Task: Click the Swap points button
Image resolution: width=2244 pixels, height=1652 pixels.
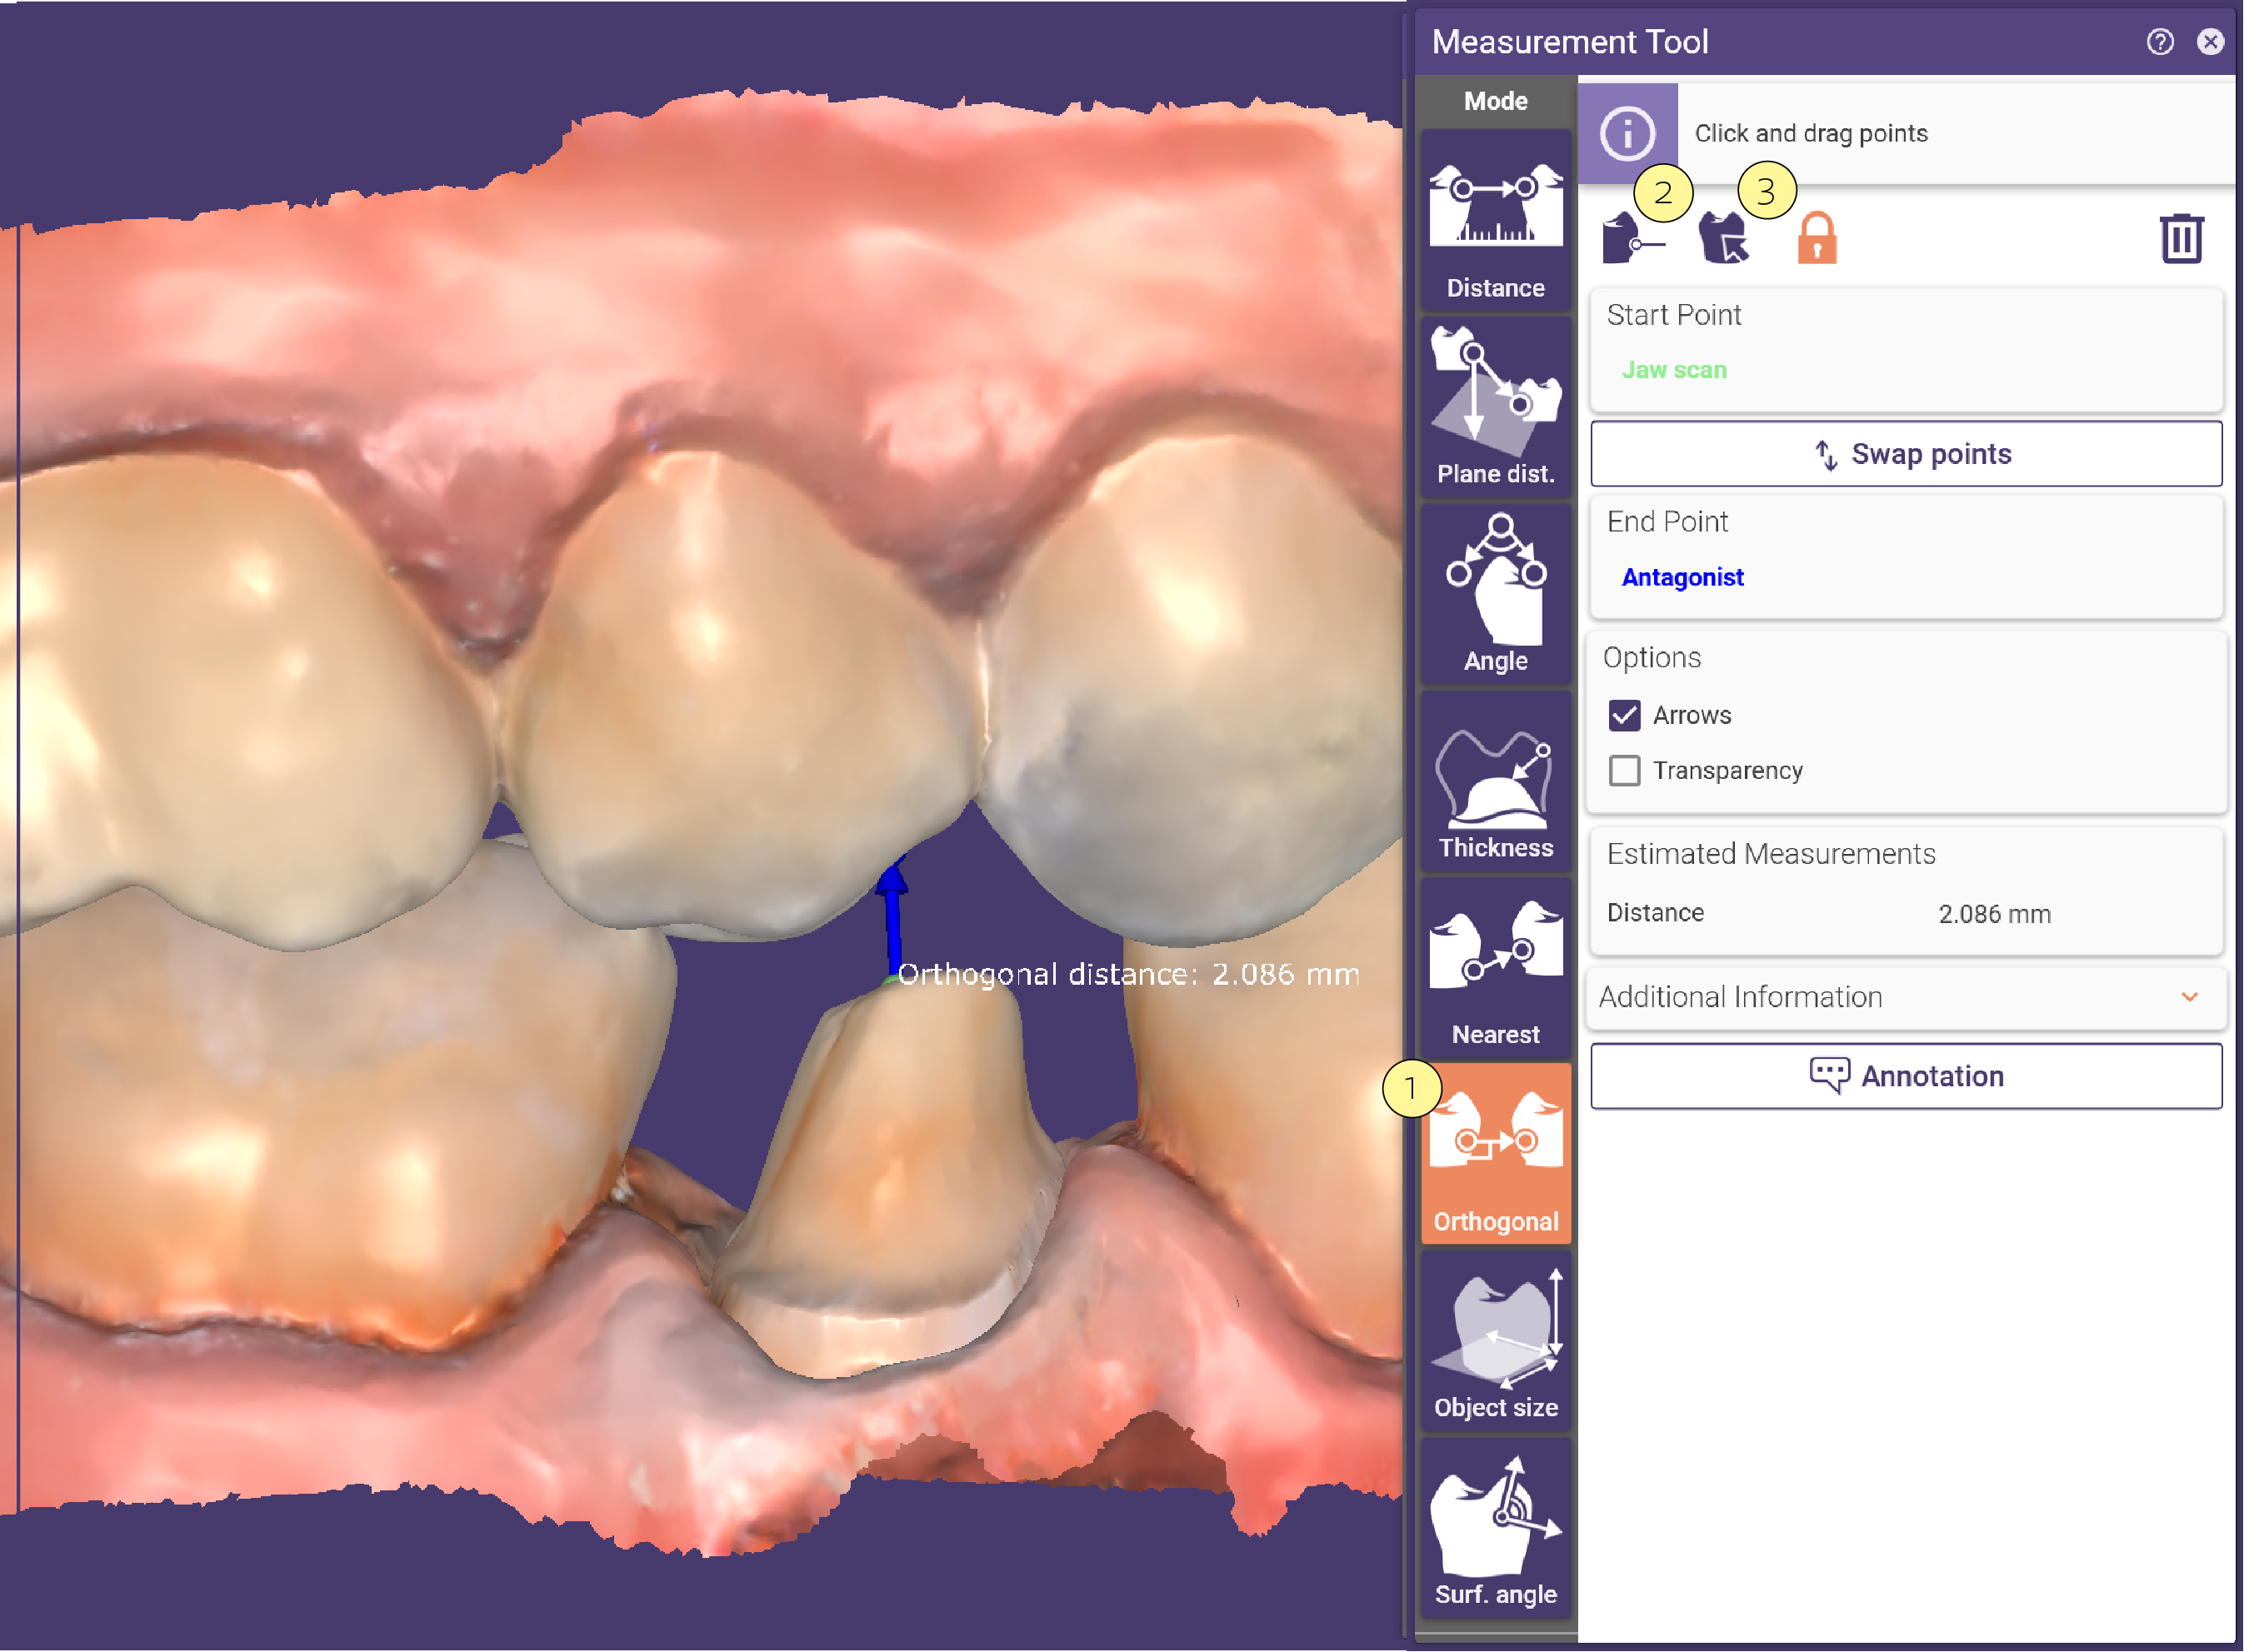Action: (1906, 454)
